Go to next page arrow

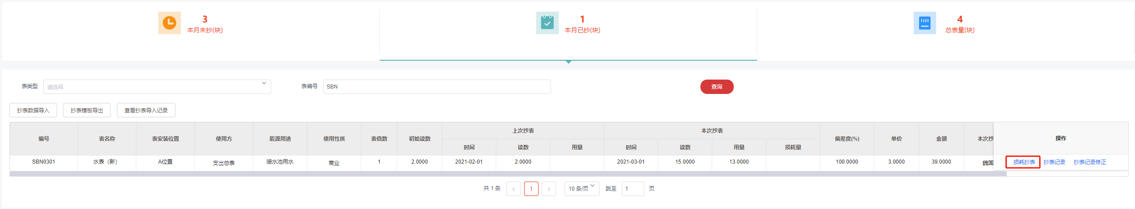pyautogui.click(x=549, y=189)
